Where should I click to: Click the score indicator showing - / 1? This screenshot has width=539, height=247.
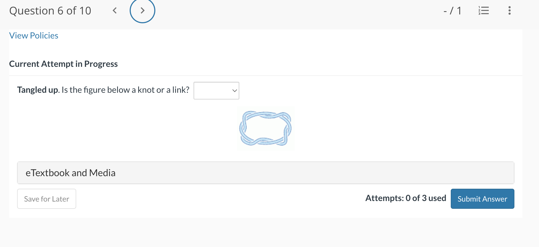pyautogui.click(x=452, y=11)
